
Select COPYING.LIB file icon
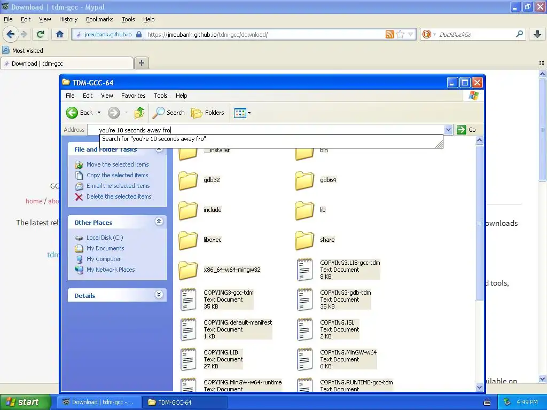pos(189,359)
